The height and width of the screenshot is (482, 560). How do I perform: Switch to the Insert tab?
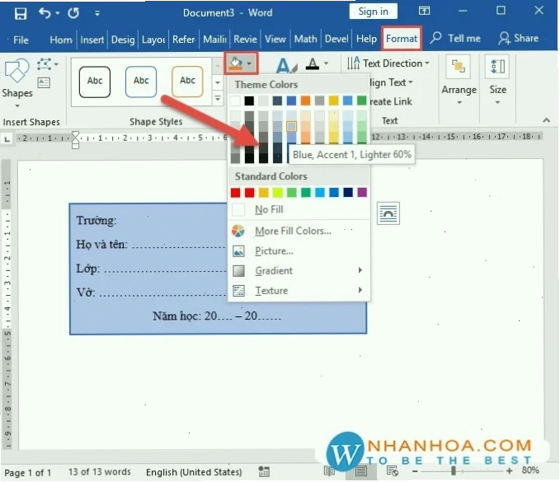(92, 40)
